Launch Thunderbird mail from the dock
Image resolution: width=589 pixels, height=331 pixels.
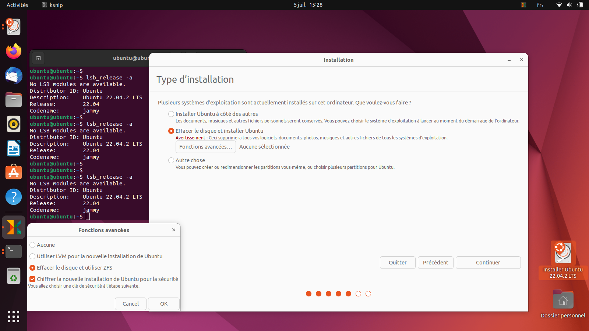[14, 76]
